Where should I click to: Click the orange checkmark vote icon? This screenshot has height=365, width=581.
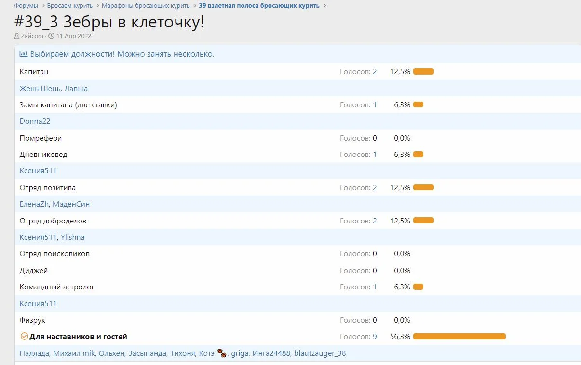[x=24, y=337]
